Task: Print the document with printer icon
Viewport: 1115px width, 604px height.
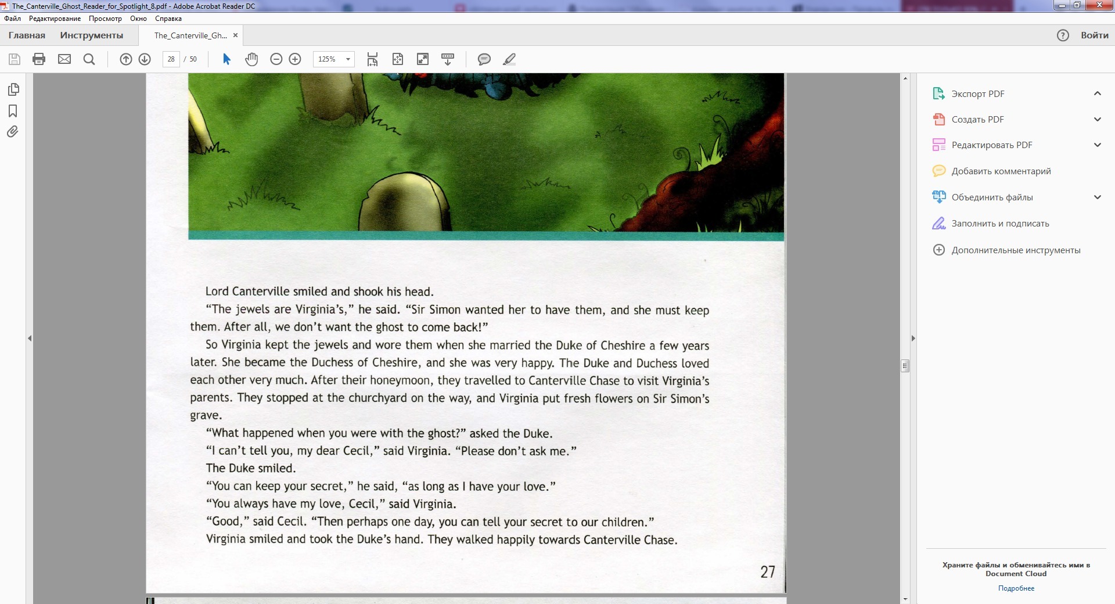Action: pos(39,59)
